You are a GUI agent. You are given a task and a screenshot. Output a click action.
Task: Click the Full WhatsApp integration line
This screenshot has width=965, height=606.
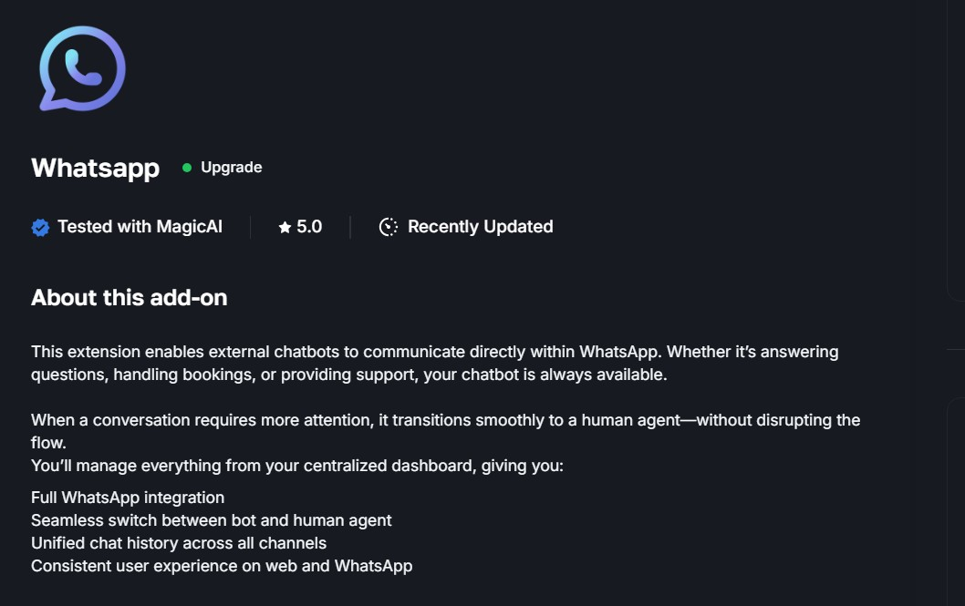tap(128, 498)
